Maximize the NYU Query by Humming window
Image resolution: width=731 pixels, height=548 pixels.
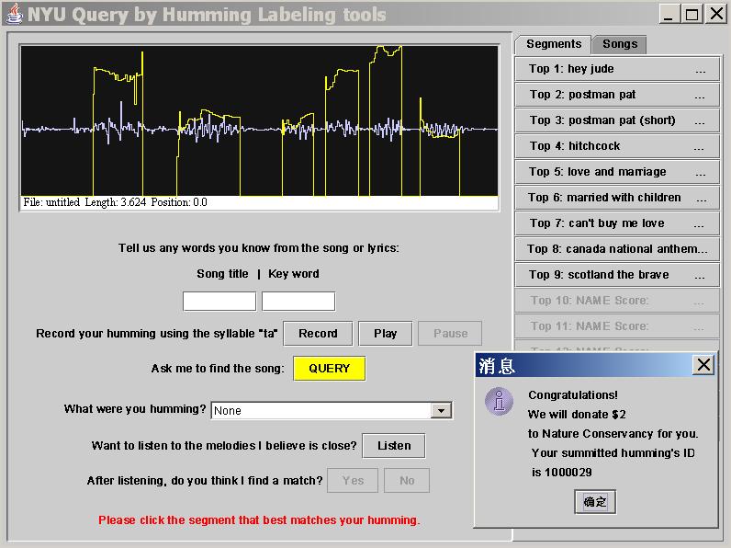point(692,14)
